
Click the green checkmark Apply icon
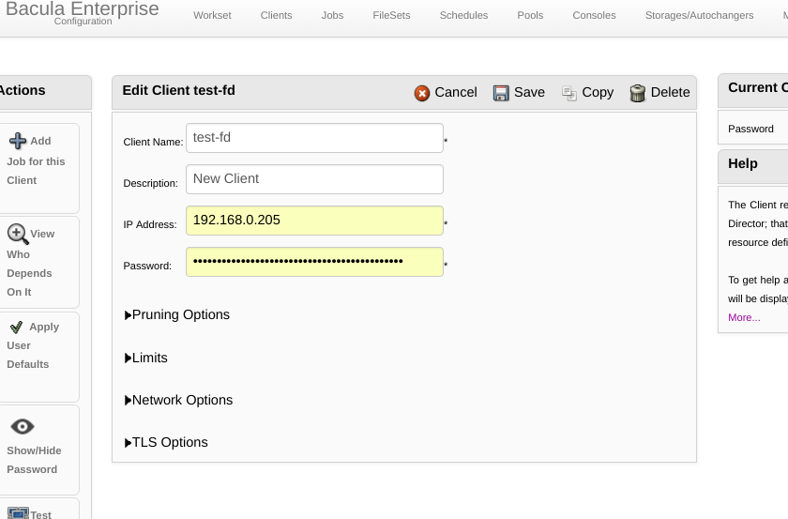(17, 328)
